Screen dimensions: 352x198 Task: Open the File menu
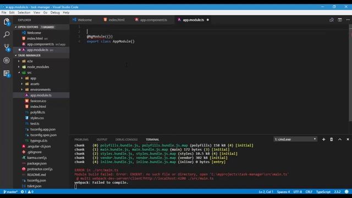pos(4,13)
